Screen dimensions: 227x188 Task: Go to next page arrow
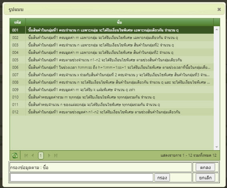point(49,155)
